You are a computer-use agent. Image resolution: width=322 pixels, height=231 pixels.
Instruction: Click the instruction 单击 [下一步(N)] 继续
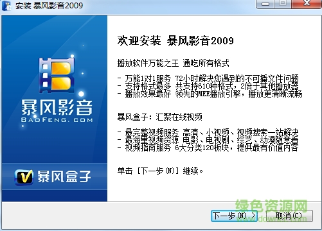pos(160,171)
